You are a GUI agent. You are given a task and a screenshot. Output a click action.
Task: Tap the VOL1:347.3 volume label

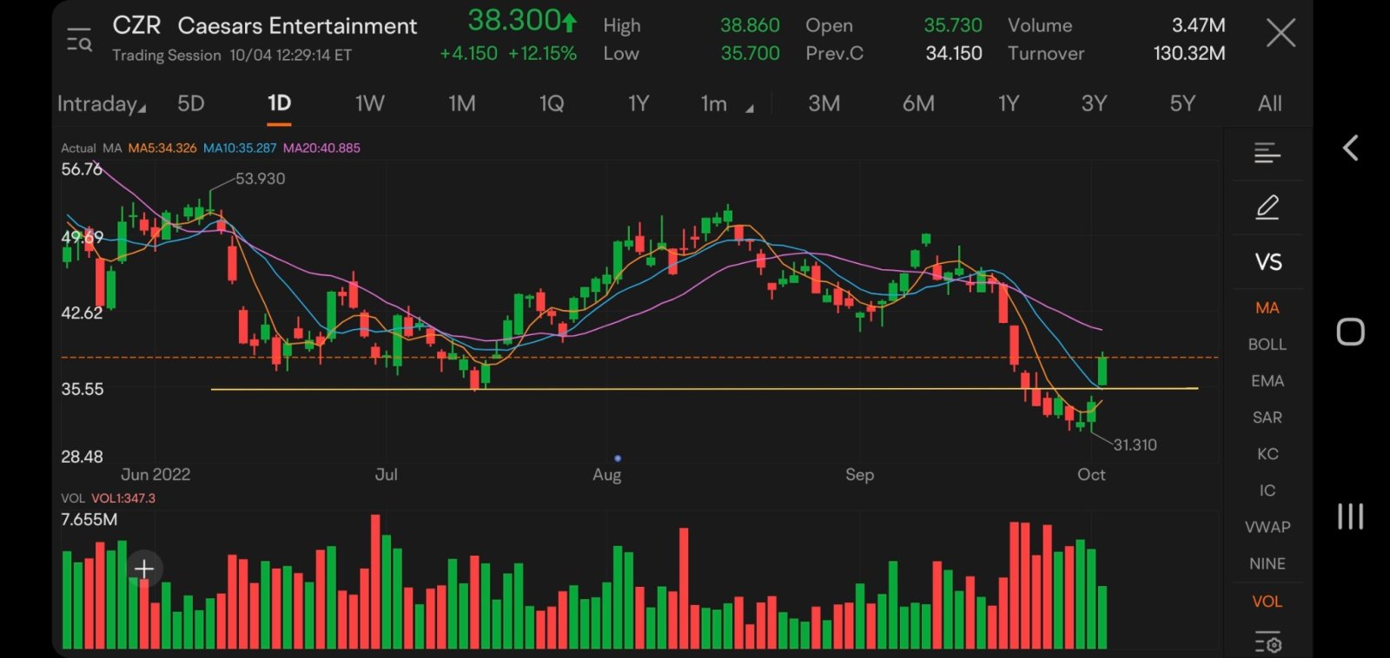(x=123, y=498)
